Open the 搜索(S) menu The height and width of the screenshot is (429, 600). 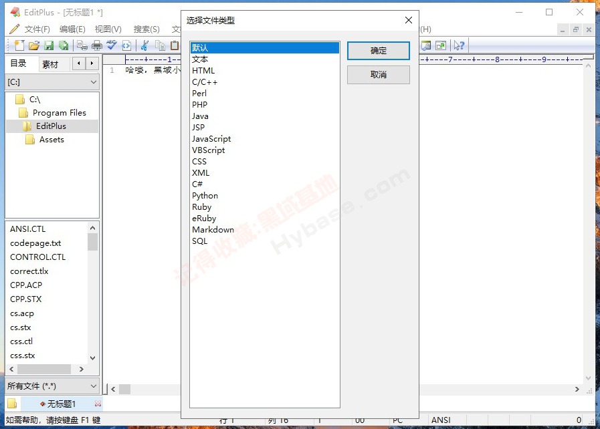click(146, 29)
